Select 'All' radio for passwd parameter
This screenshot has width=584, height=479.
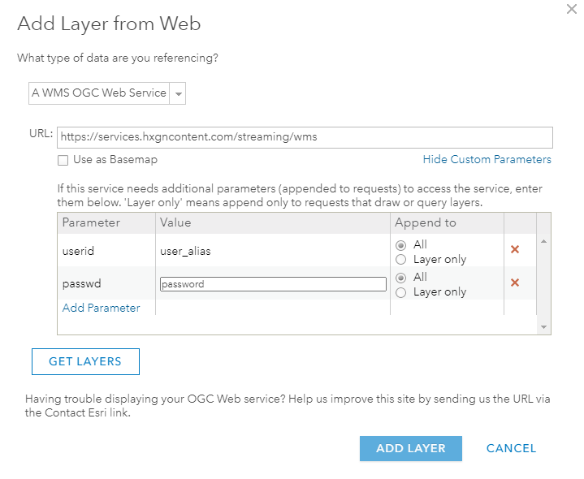click(x=401, y=278)
